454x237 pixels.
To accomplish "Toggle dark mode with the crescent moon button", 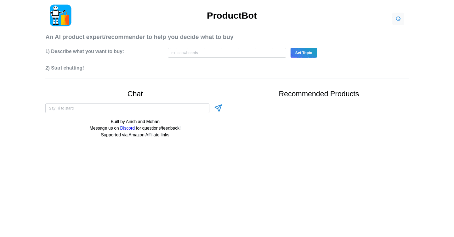I will (x=398, y=18).
